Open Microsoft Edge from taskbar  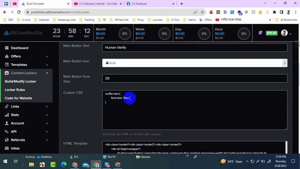[64, 165]
